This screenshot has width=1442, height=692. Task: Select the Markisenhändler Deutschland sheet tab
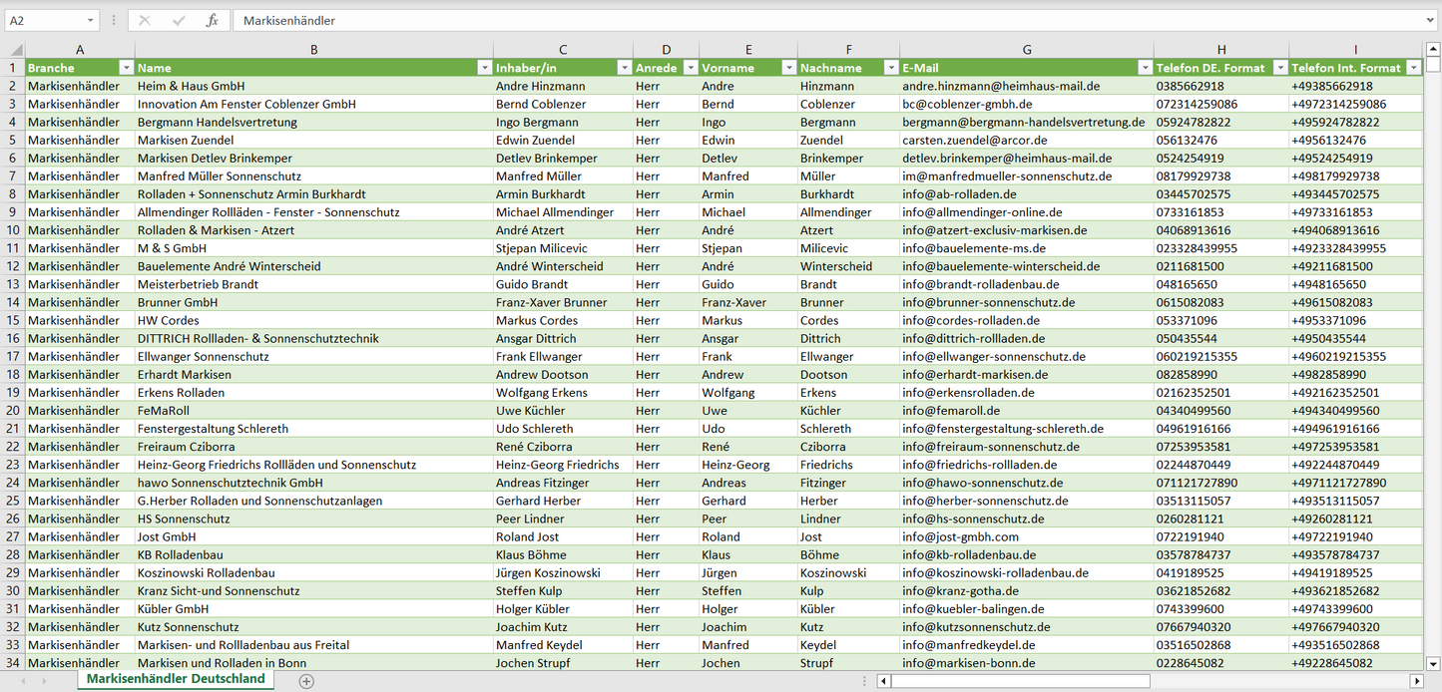[176, 679]
